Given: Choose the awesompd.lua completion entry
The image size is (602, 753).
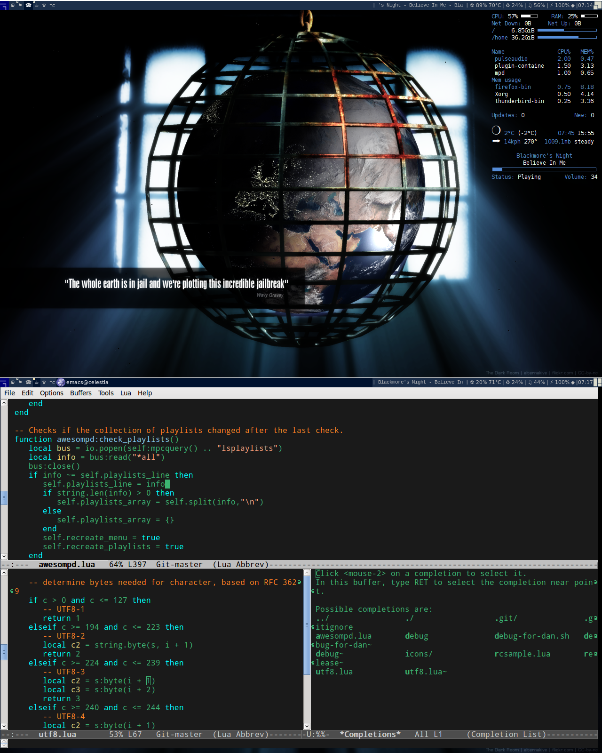Looking at the screenshot, I should tap(343, 636).
